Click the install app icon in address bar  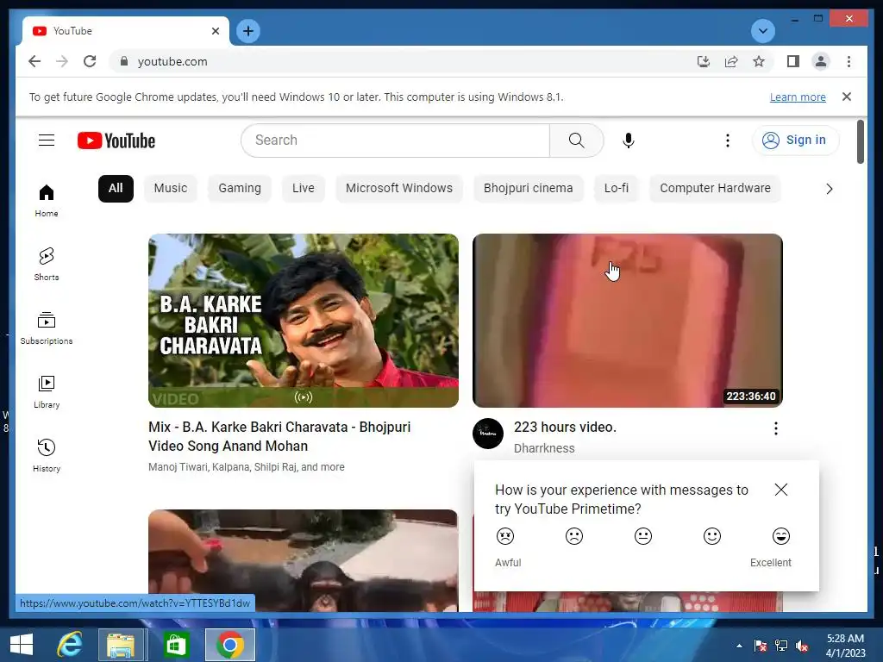click(704, 61)
